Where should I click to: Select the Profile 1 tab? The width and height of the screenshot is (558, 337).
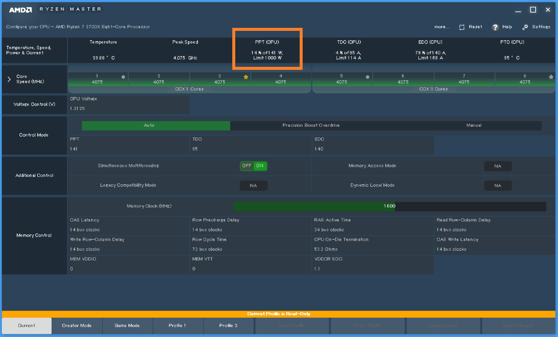click(x=177, y=325)
